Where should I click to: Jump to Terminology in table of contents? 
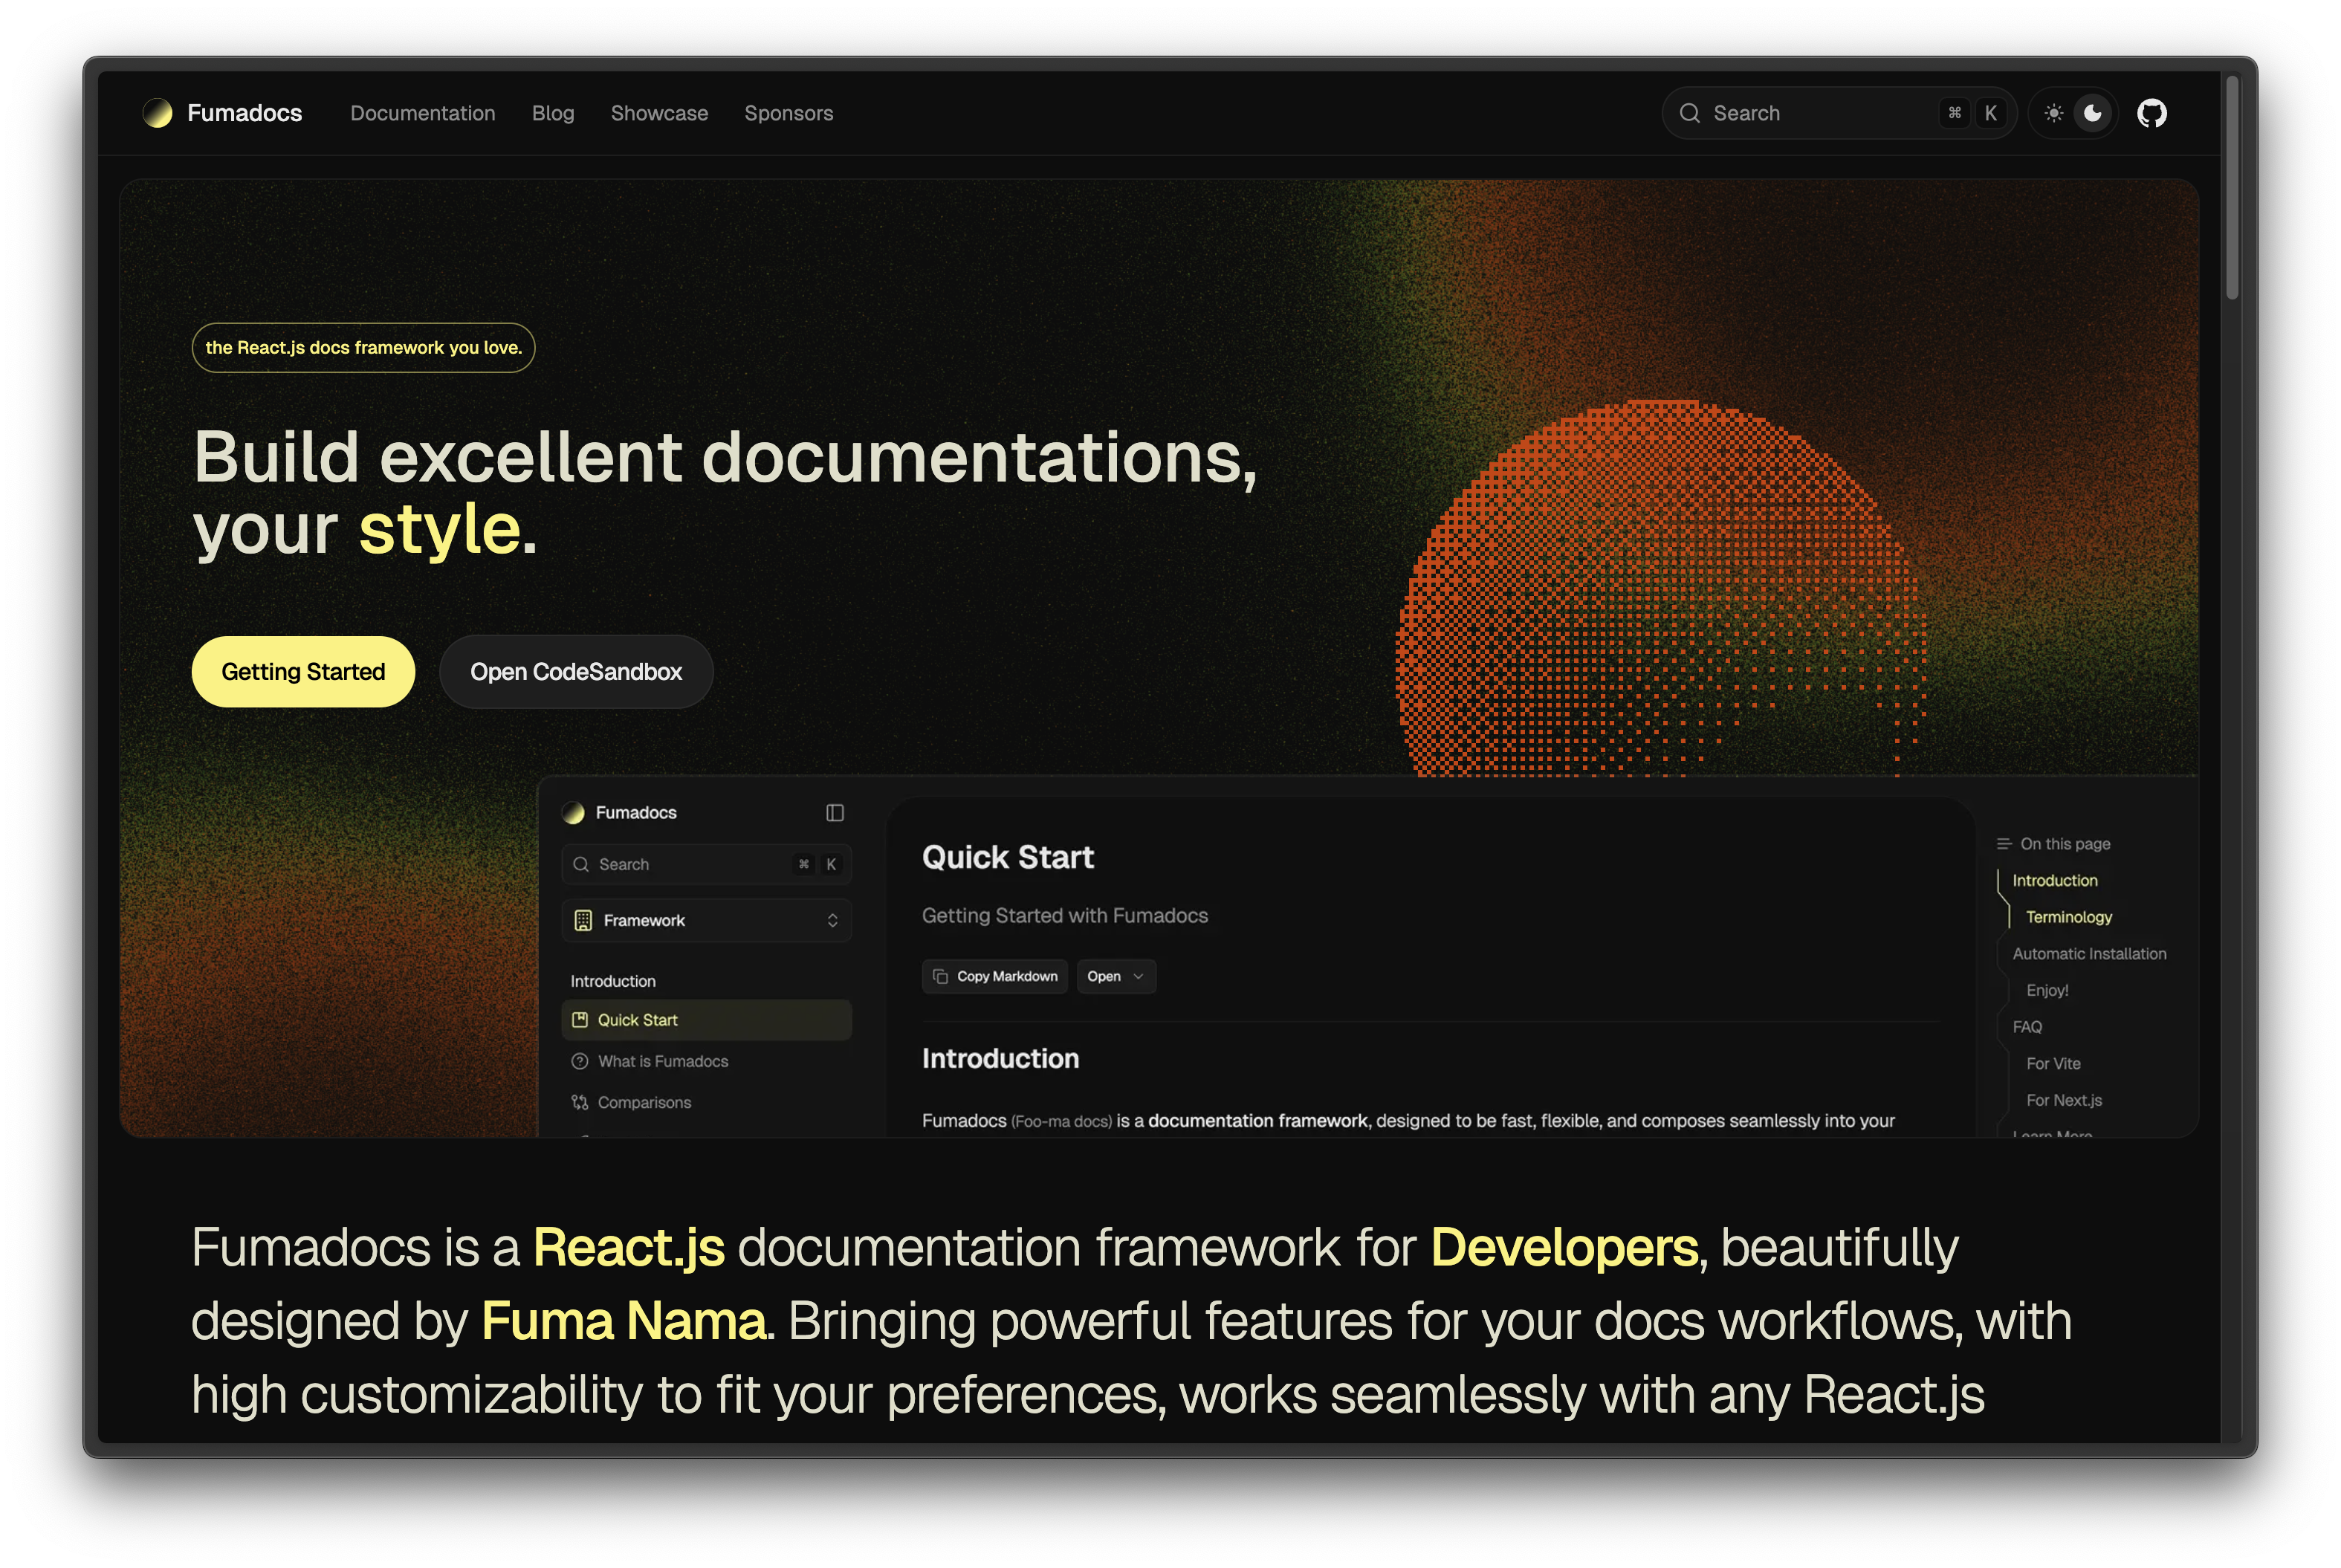coord(2068,917)
